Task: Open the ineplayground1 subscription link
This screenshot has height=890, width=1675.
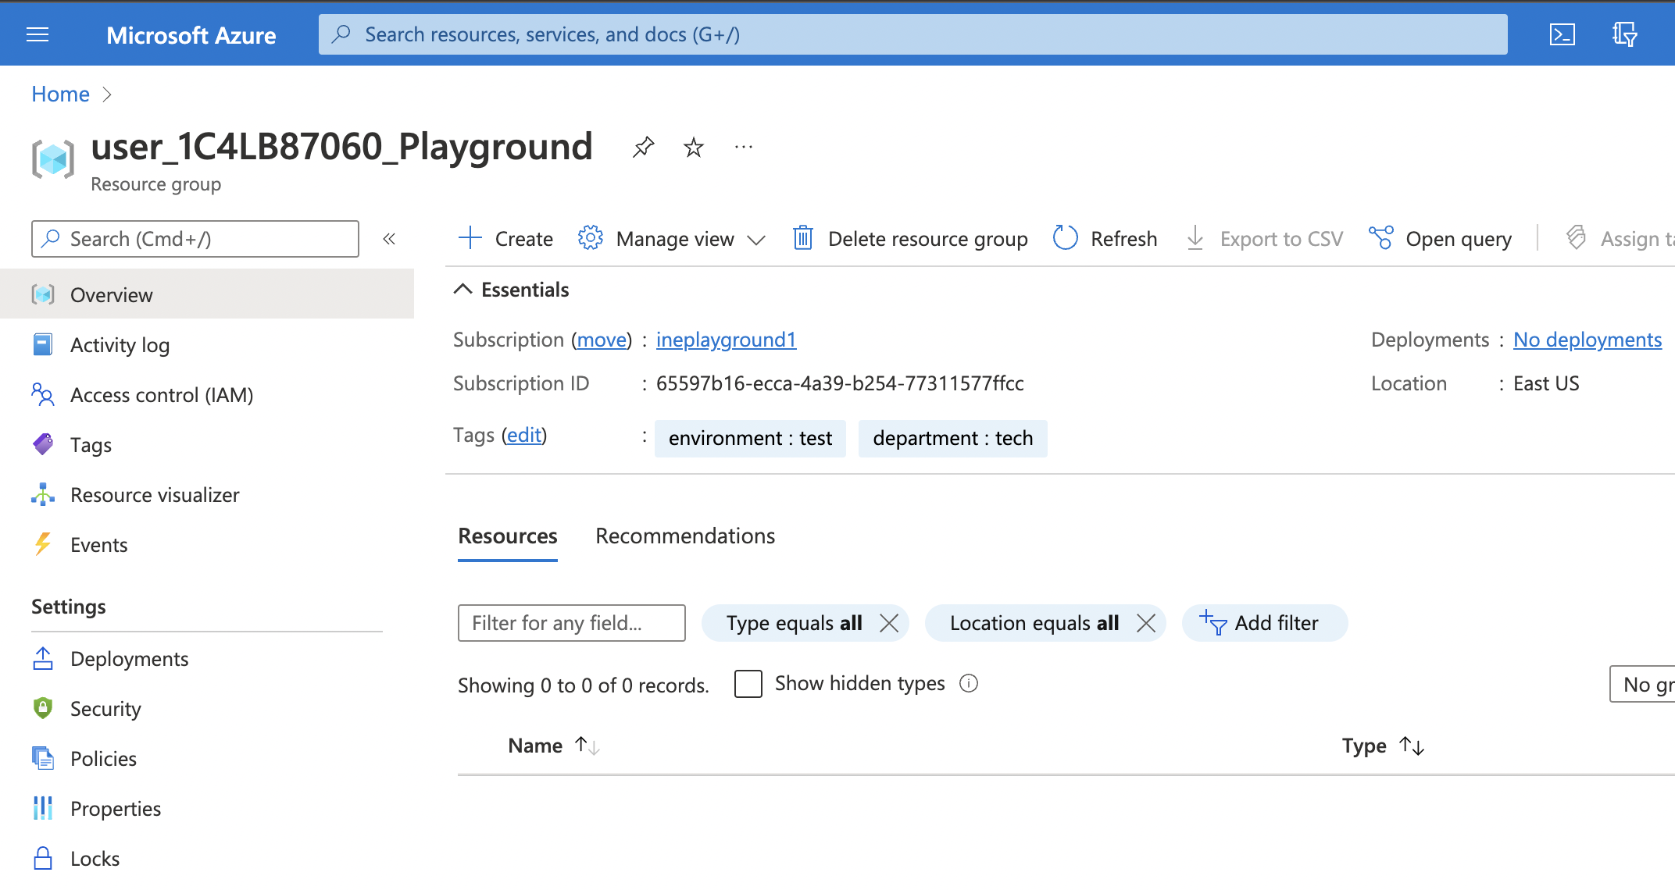Action: (x=726, y=340)
